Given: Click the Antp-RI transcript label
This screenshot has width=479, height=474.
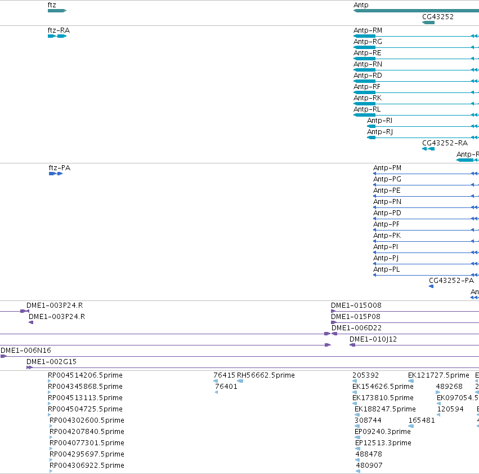Looking at the screenshot, I should click(x=380, y=121).
